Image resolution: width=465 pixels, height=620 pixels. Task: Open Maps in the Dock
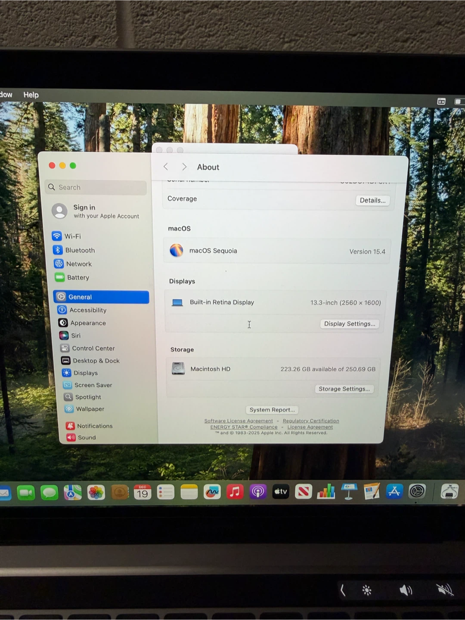pos(73,492)
